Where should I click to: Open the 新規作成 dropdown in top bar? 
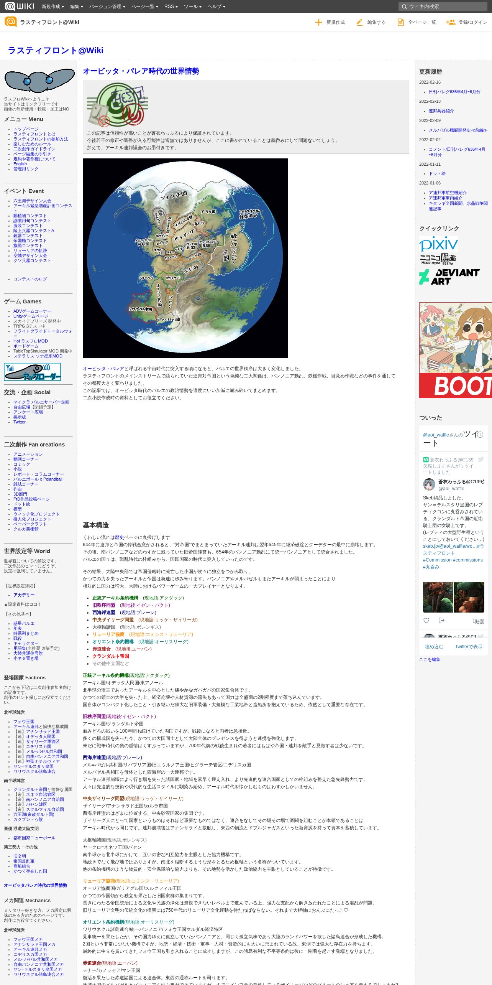(52, 7)
